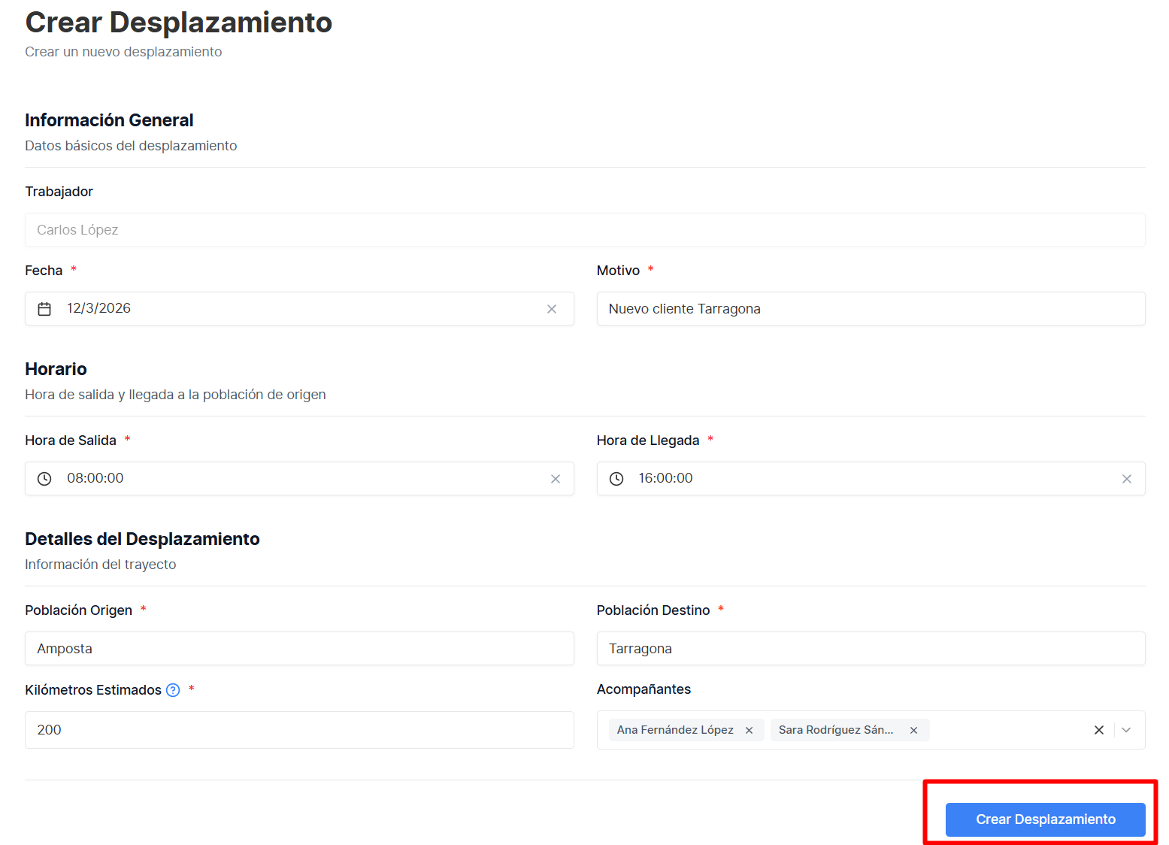Remove Sara Rodríguez Sán... tag from Acompañantes
This screenshot has height=845, width=1169.
pos(913,730)
